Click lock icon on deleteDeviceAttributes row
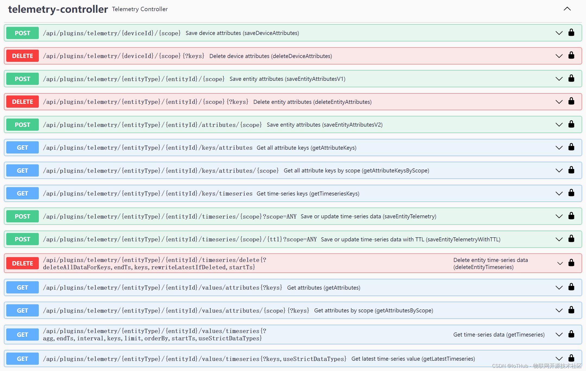 pyautogui.click(x=571, y=56)
